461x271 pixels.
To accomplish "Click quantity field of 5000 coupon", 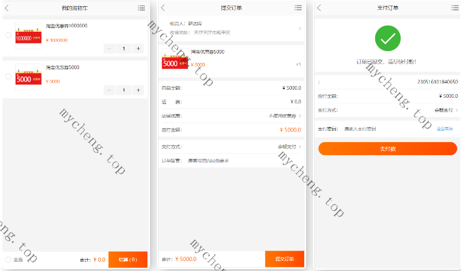I will pos(124,90).
